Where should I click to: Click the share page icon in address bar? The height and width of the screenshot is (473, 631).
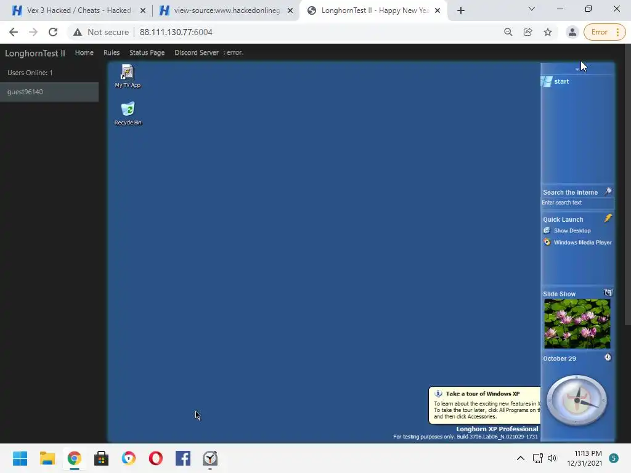[x=528, y=32]
